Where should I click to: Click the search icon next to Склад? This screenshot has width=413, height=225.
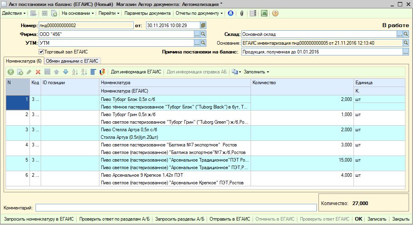click(x=406, y=34)
